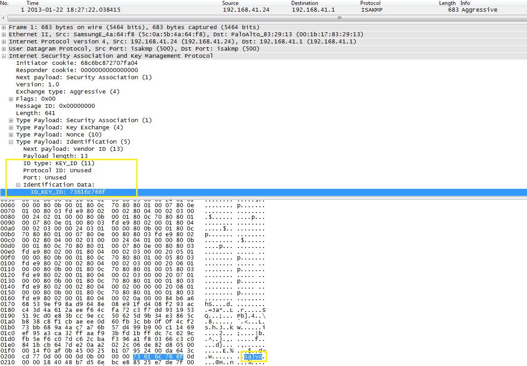Expand Type Payload: Security Association
The image size is (527, 366).
point(11,120)
